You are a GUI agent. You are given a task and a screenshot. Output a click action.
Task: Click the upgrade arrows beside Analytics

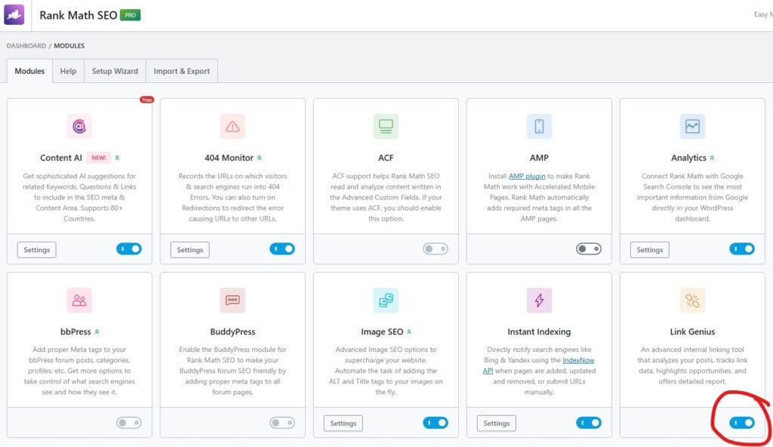pos(712,158)
